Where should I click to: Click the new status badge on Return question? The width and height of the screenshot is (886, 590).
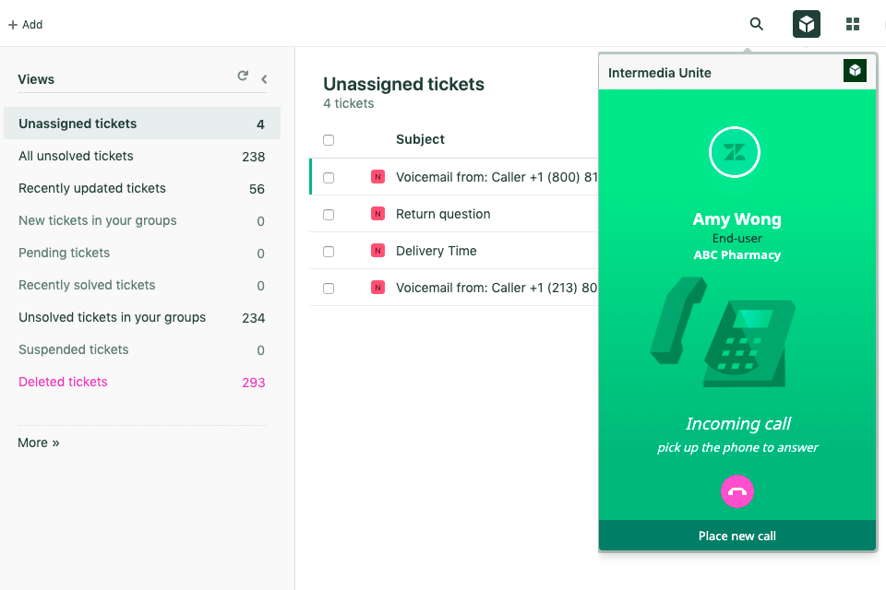(x=377, y=214)
